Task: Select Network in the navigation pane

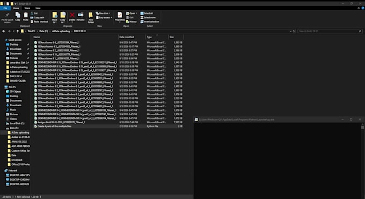Action: (12, 171)
